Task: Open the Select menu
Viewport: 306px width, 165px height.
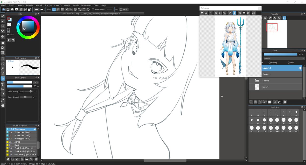Action: [x=39, y=5]
